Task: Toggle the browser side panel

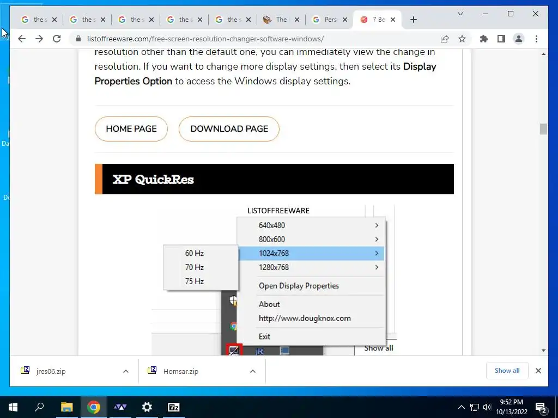Action: pos(501,39)
